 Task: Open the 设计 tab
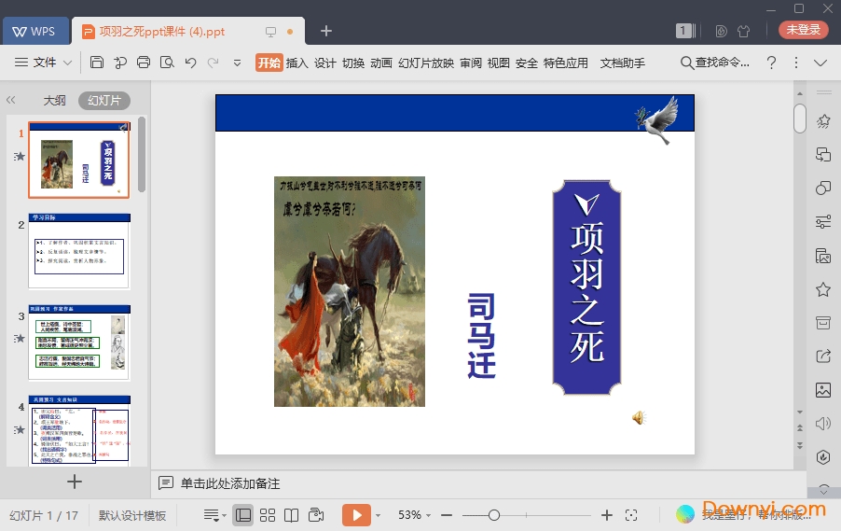325,63
